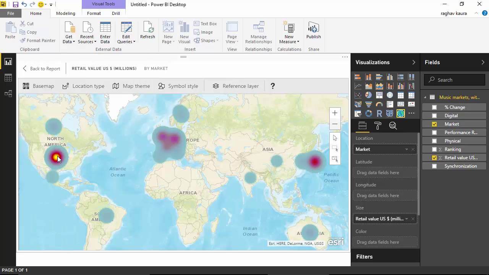Viewport: 489px width, 275px height.
Task: Uncheck the Market field
Action: (x=434, y=124)
